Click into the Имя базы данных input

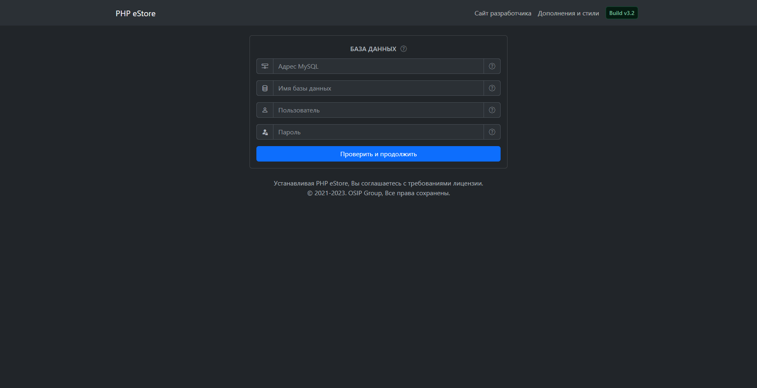click(x=378, y=88)
